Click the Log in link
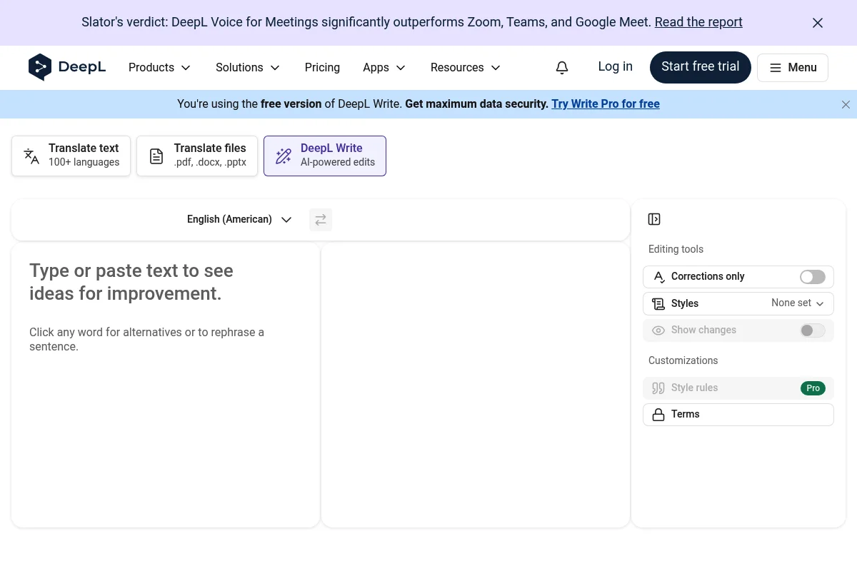The width and height of the screenshot is (857, 571). (616, 66)
